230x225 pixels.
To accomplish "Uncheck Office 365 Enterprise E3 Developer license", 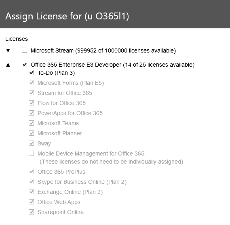I will [x=24, y=64].
